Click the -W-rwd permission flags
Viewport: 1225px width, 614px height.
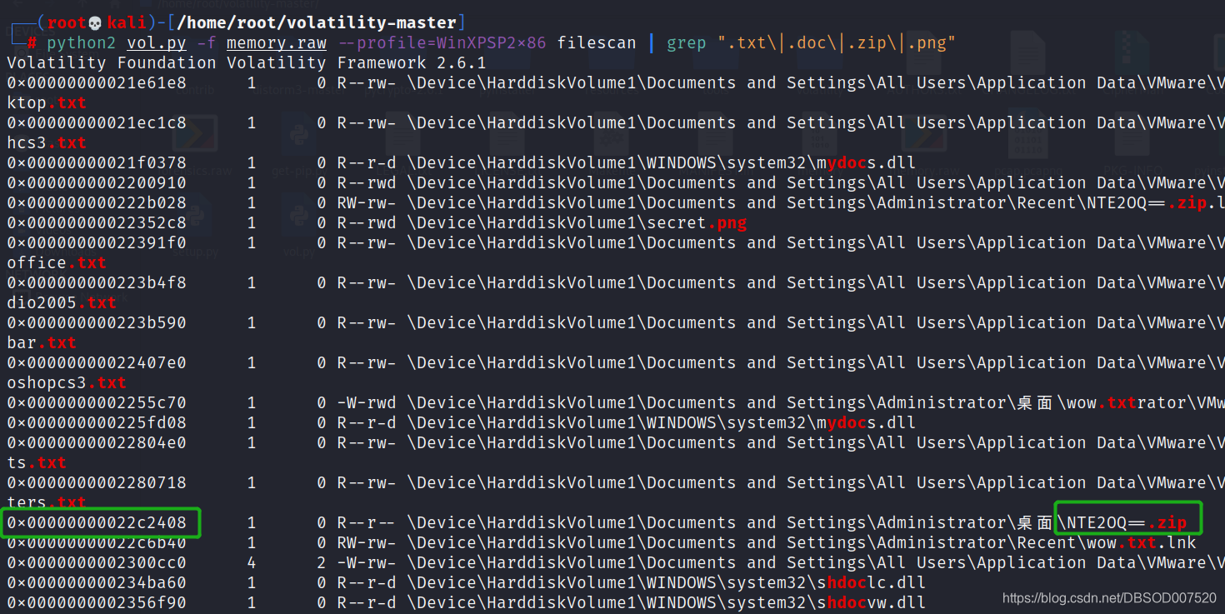pyautogui.click(x=367, y=402)
